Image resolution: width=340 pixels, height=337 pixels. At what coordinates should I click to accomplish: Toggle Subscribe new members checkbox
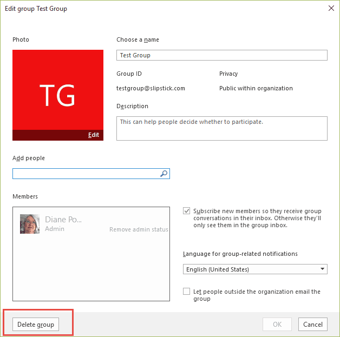[x=186, y=211]
